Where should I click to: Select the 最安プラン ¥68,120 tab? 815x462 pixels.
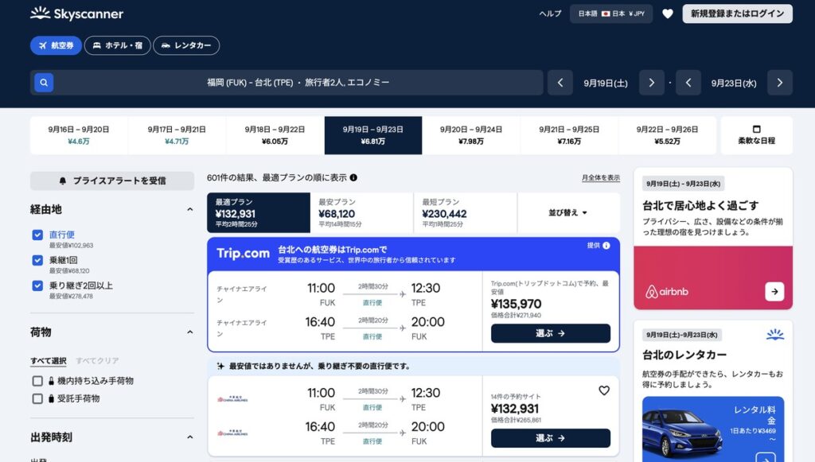pos(362,213)
